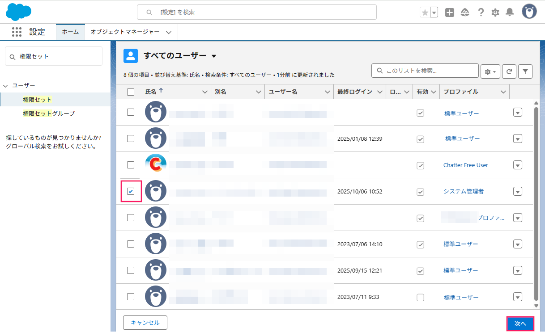Click 有効 checkbox in システム管理者 row

click(420, 192)
